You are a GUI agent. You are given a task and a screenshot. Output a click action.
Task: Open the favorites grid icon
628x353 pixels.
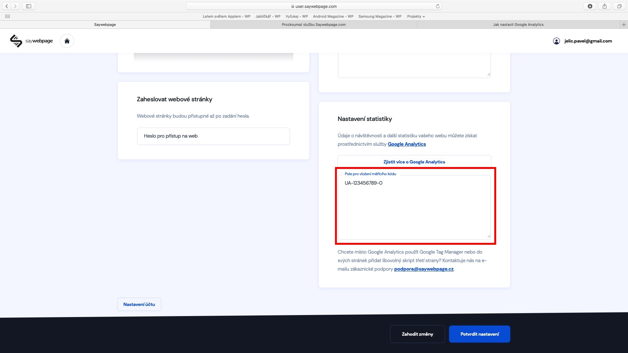tap(8, 16)
